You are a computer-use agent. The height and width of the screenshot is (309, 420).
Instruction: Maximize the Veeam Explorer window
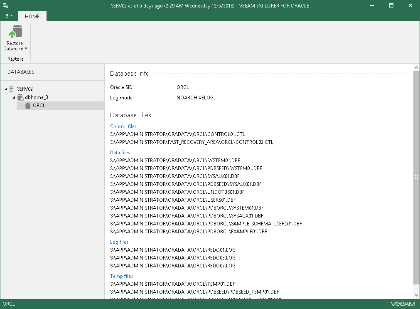coord(391,5)
